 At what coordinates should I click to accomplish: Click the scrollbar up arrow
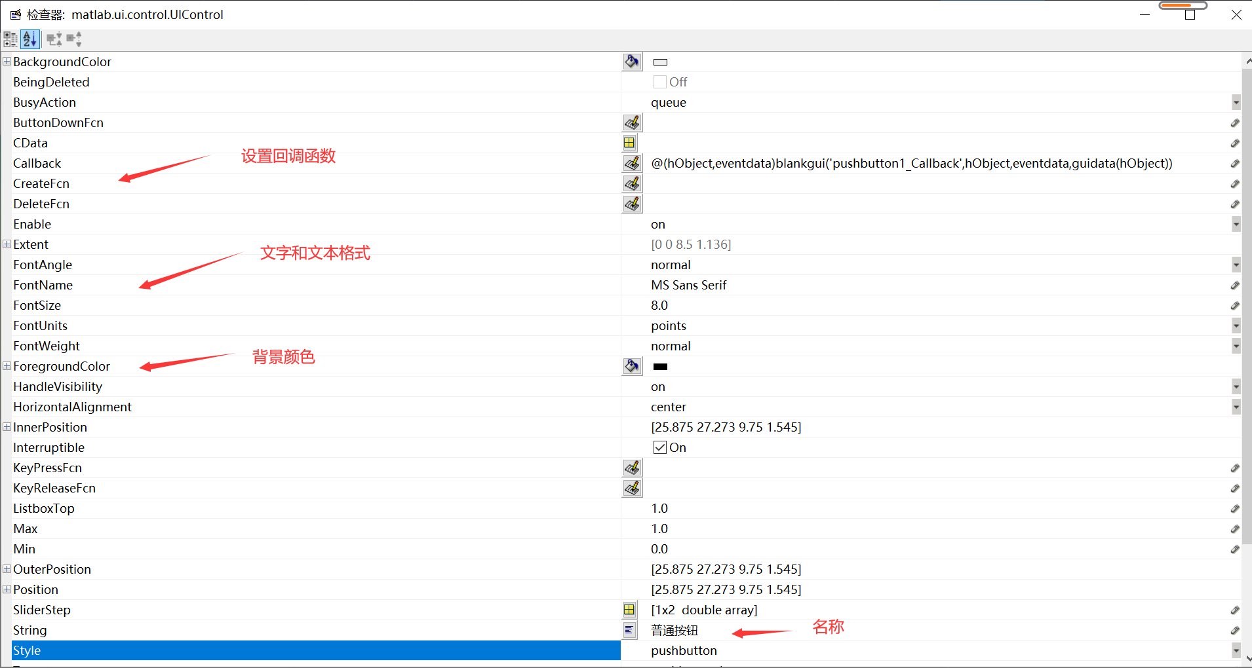(1247, 62)
